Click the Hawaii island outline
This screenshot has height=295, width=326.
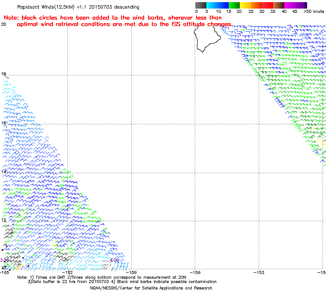[207, 38]
